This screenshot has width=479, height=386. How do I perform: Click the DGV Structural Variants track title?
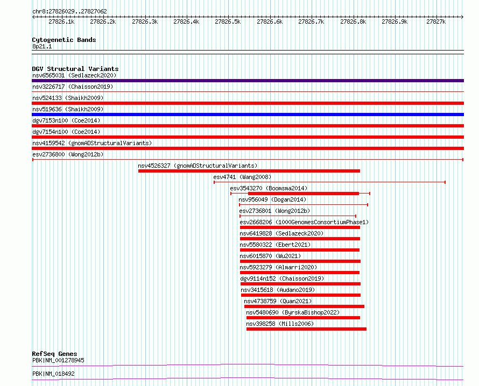(x=75, y=69)
